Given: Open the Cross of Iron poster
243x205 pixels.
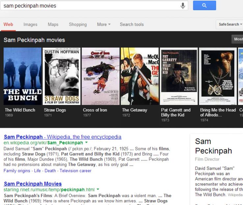Looking at the screenshot, I should [100, 76].
